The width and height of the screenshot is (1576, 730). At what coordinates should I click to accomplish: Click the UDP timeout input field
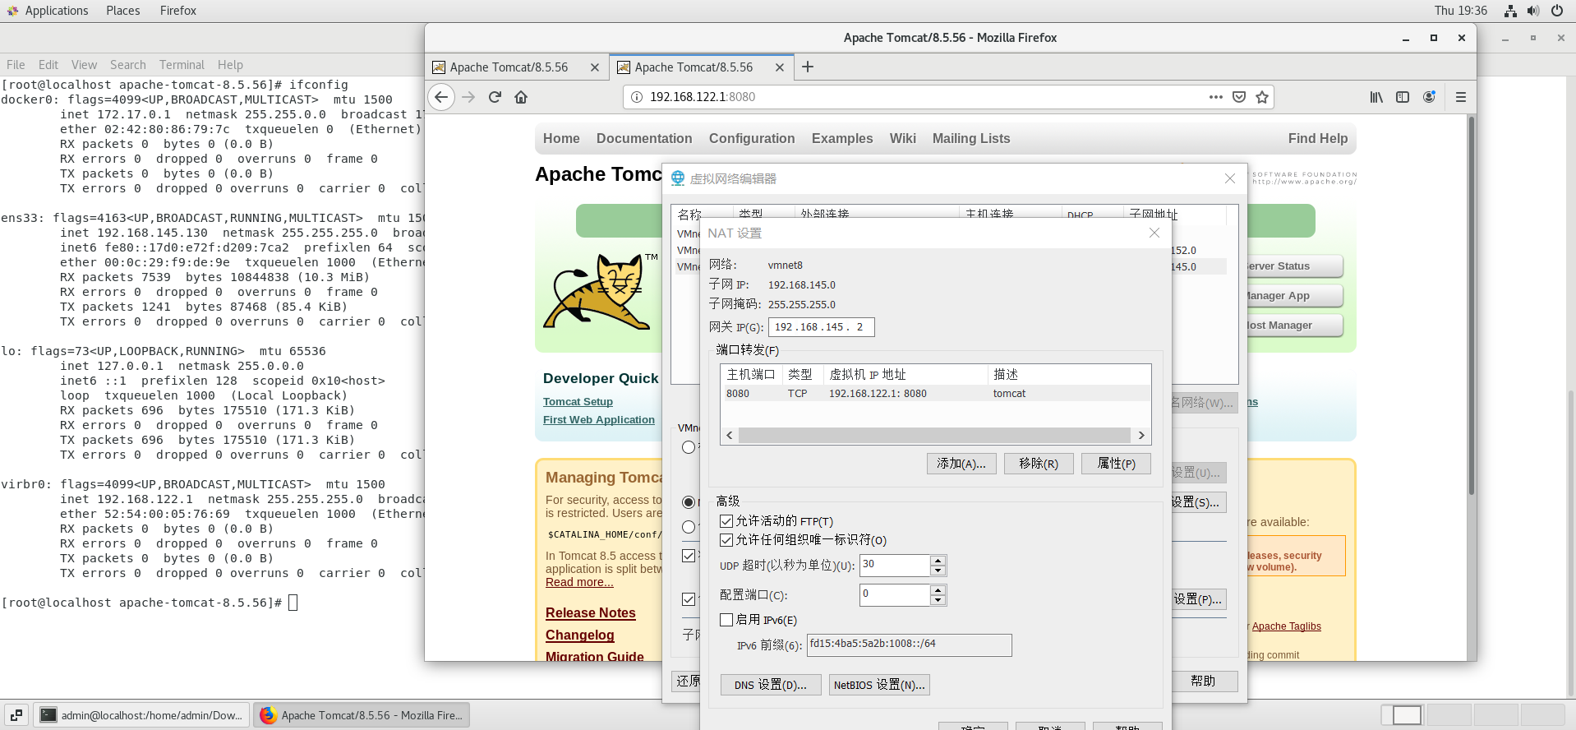895,565
